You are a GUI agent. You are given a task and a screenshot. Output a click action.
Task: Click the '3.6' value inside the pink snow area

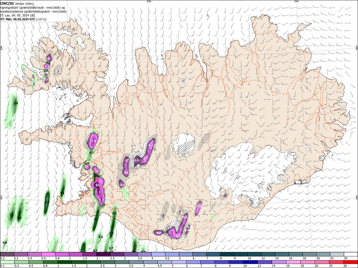pos(98,185)
